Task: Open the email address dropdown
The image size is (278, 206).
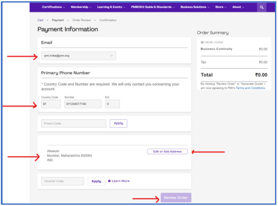Action: pyautogui.click(x=79, y=55)
